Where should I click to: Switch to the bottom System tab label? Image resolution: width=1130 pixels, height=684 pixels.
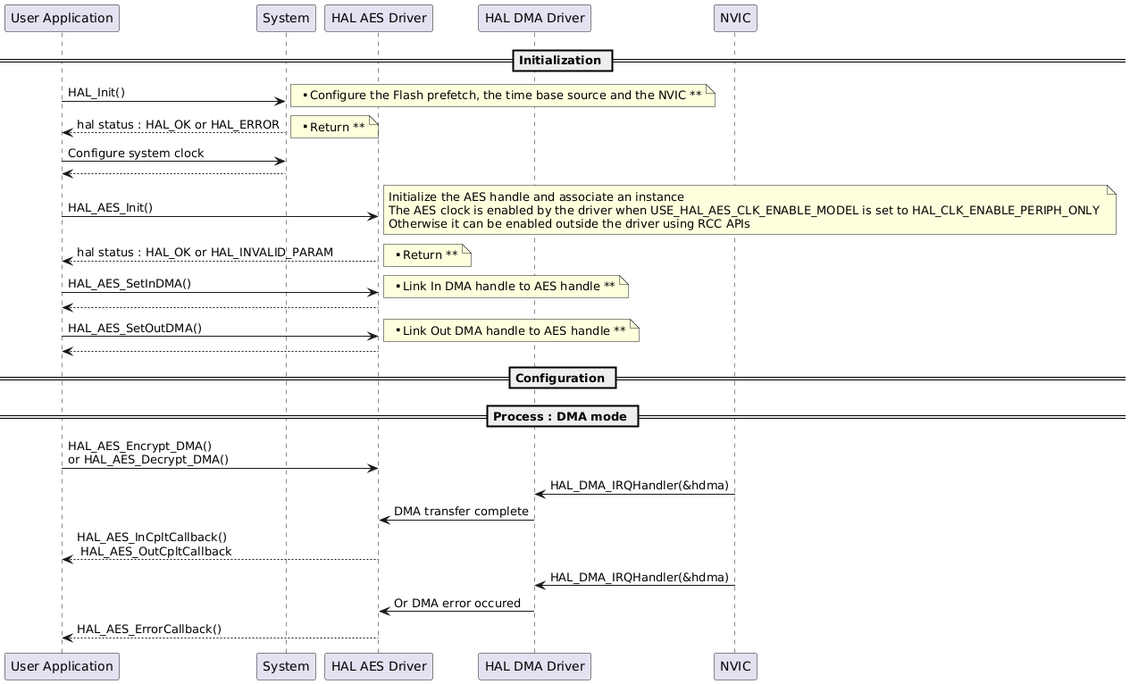pyautogui.click(x=285, y=666)
